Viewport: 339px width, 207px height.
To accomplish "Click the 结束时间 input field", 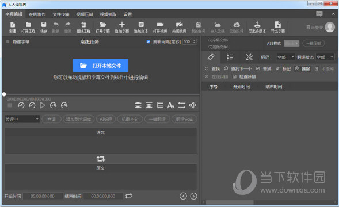I will tap(103, 196).
